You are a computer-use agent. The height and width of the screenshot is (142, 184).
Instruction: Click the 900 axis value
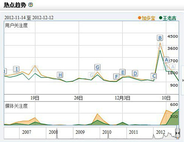point(174,85)
